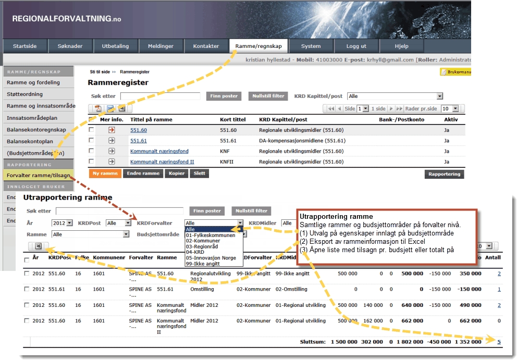Open more info arrow for Kommunalt næringsfond II
Image resolution: width=517 pixels, height=360 pixels.
pos(112,162)
